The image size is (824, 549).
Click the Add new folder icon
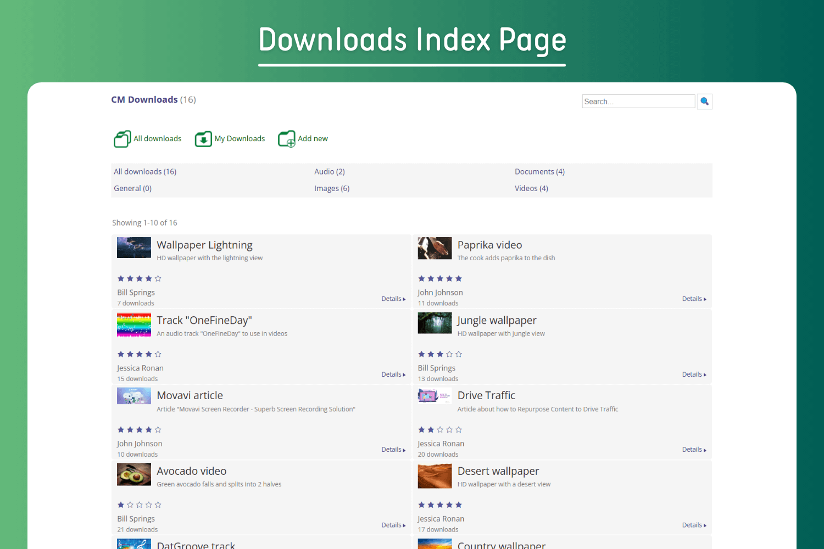tap(287, 139)
